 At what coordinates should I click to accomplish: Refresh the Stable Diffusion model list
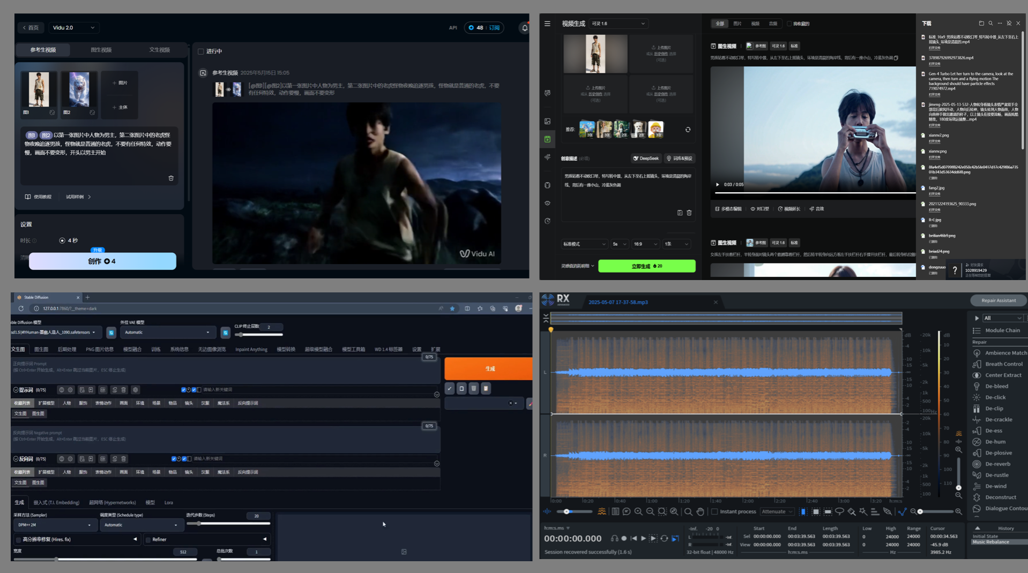tap(111, 333)
